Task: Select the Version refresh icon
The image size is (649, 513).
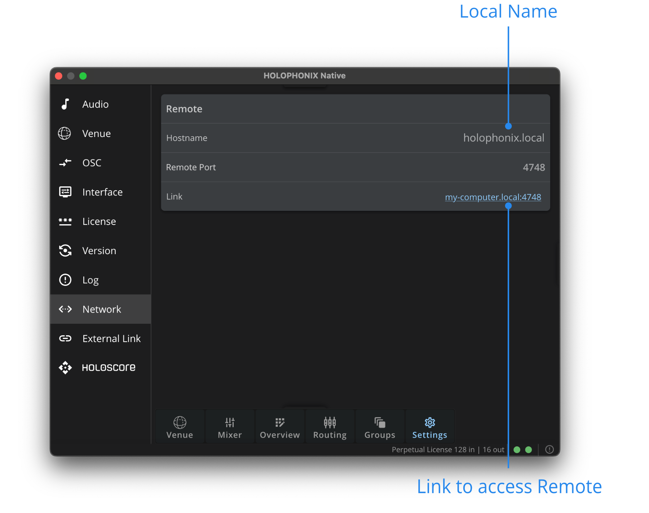Action: [x=65, y=251]
